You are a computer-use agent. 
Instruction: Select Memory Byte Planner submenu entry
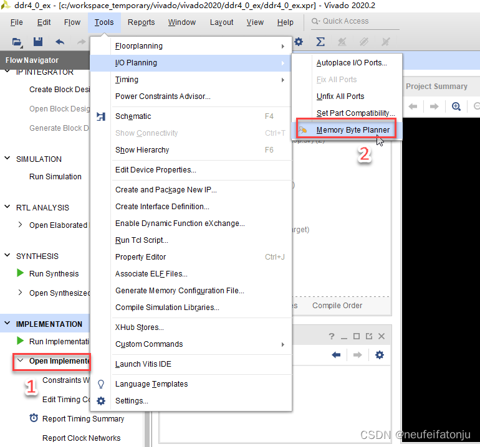(x=347, y=130)
